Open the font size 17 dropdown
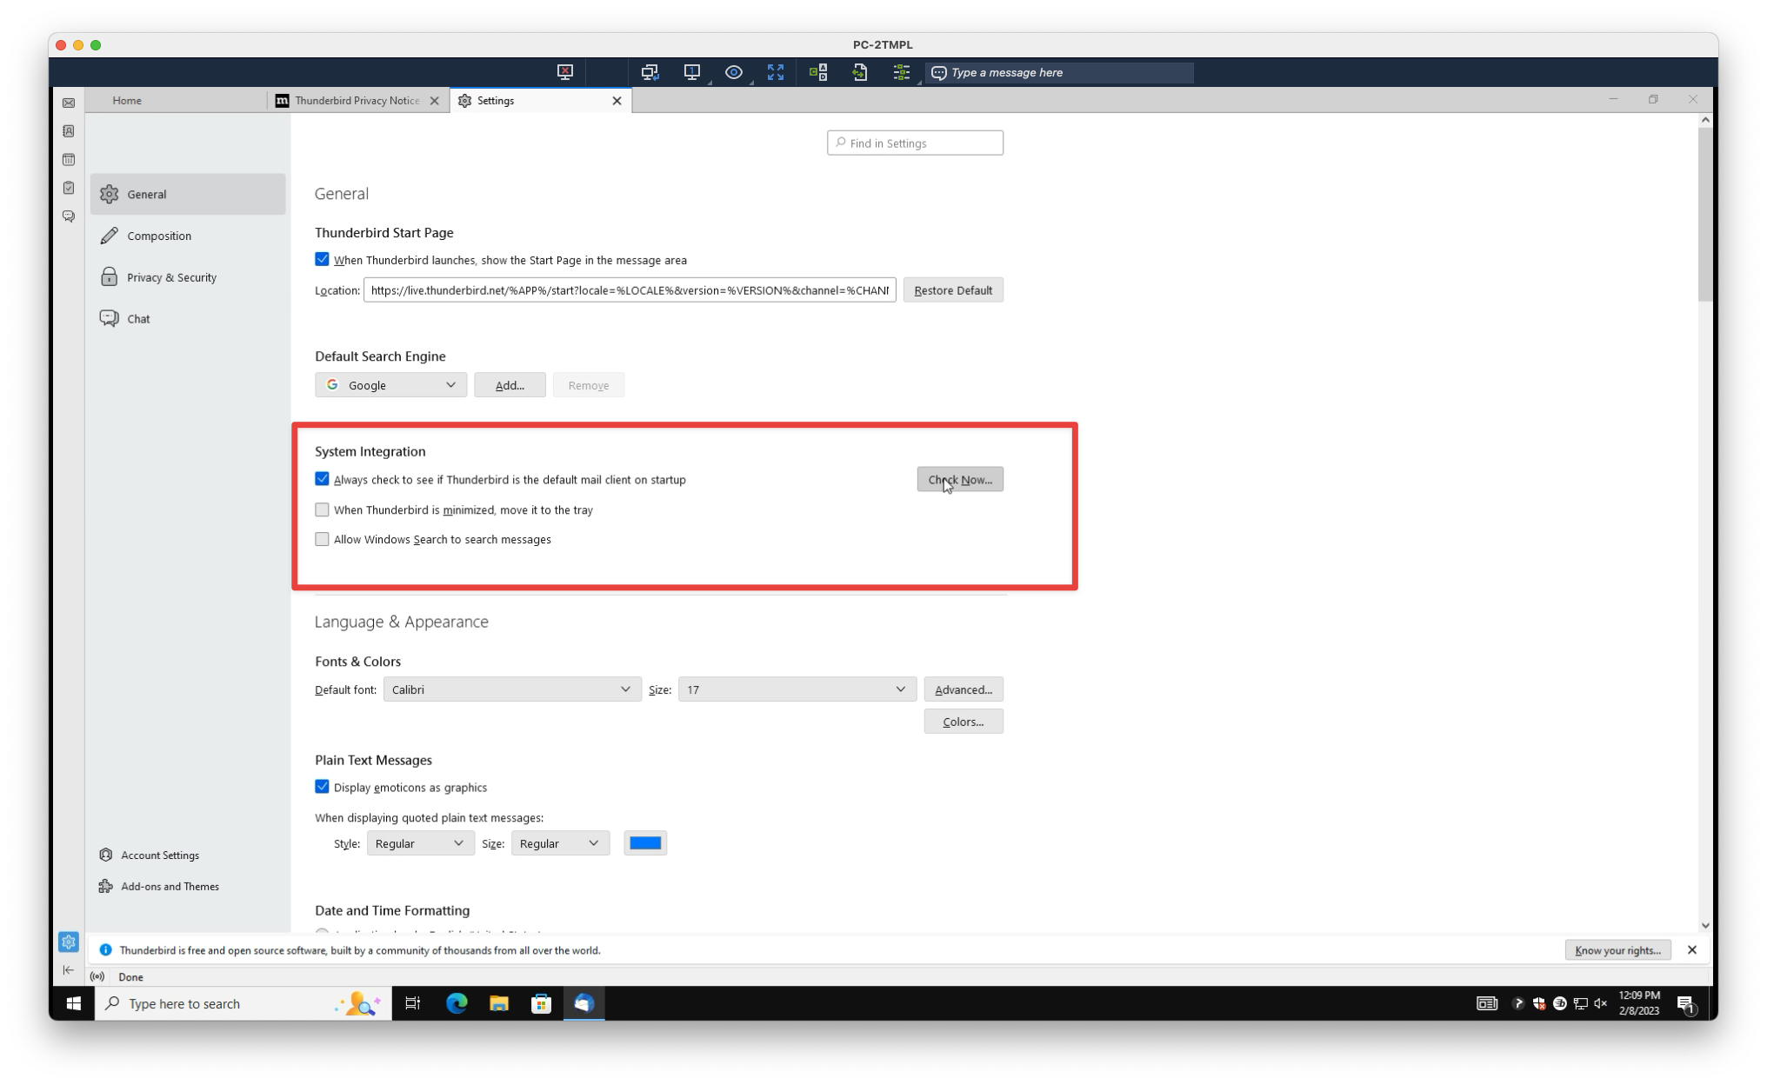 [797, 689]
